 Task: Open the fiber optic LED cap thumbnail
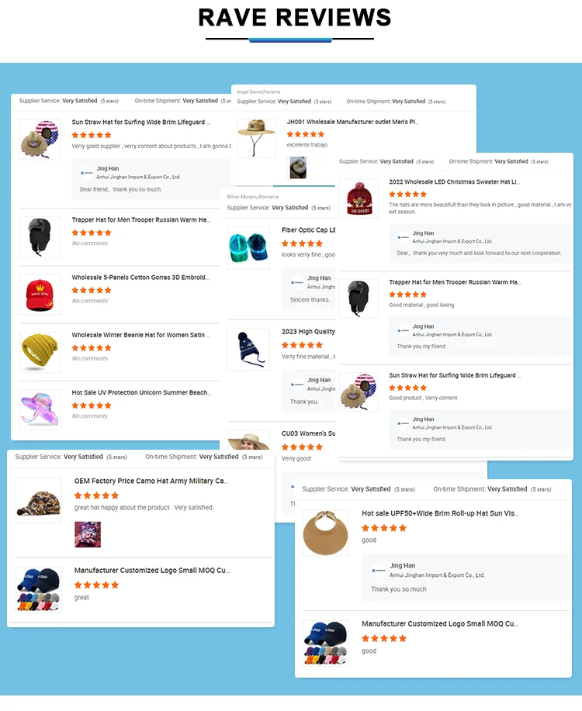(x=248, y=248)
